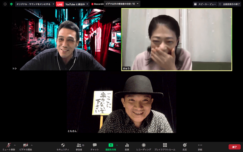
Task: Open the meeting info icon
Action: [x=5, y=4]
